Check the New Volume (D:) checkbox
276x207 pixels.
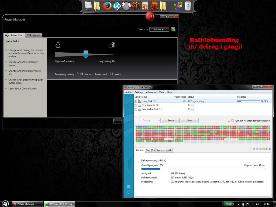point(136,105)
